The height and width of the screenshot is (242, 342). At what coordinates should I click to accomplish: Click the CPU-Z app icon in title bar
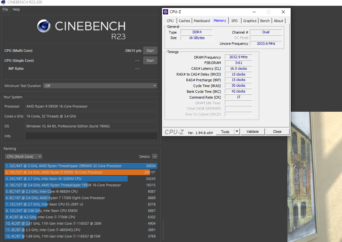click(166, 12)
